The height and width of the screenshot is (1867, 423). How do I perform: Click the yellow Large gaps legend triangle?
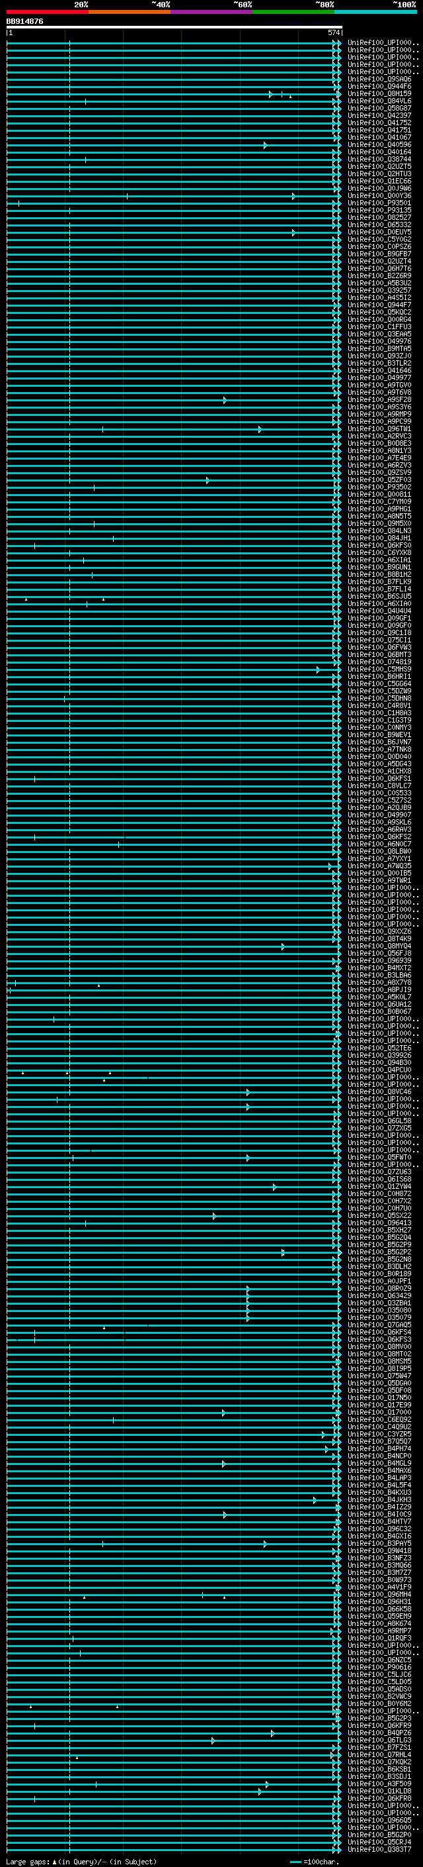point(54,1861)
